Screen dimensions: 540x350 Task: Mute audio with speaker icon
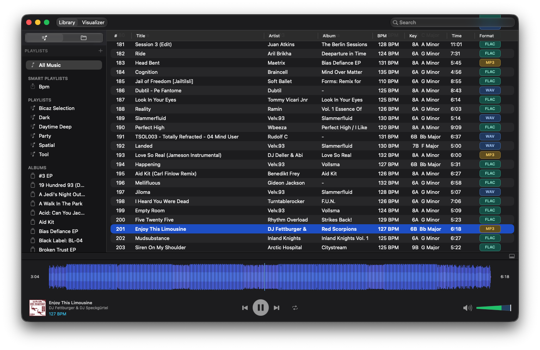(468, 308)
